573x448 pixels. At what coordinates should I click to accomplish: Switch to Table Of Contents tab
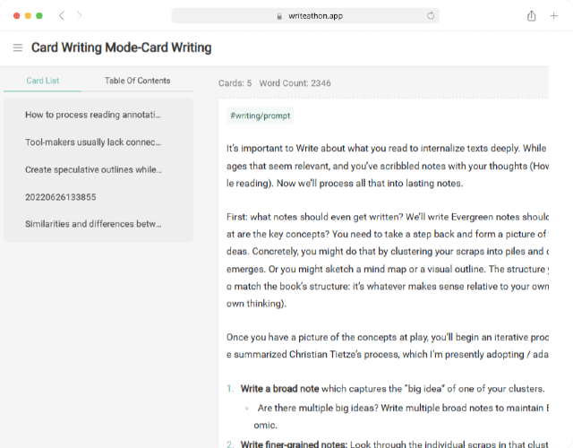point(137,81)
